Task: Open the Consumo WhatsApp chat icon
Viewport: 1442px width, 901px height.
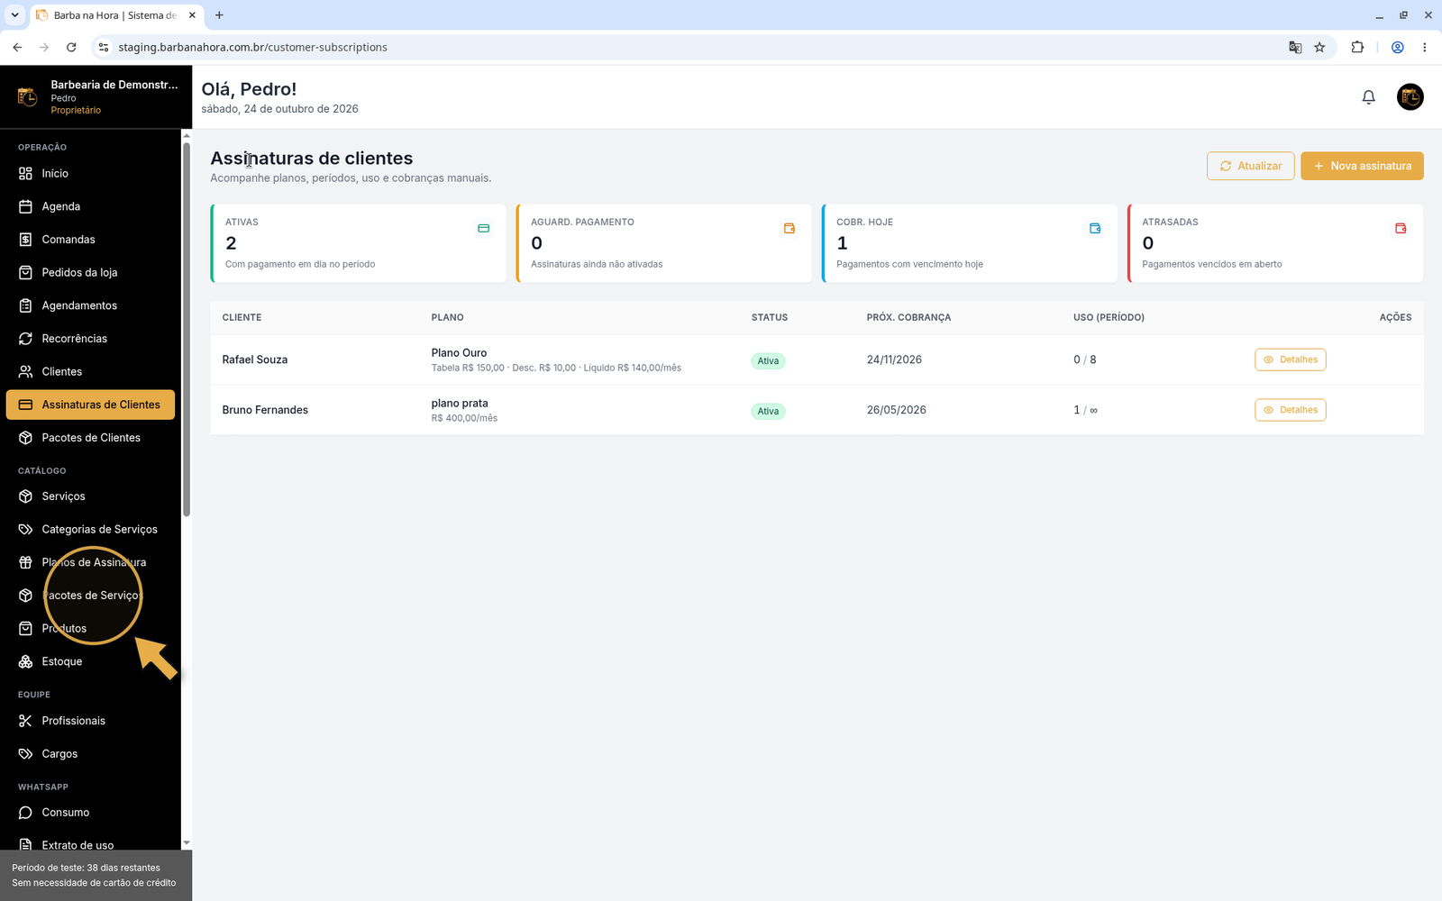Action: tap(25, 813)
